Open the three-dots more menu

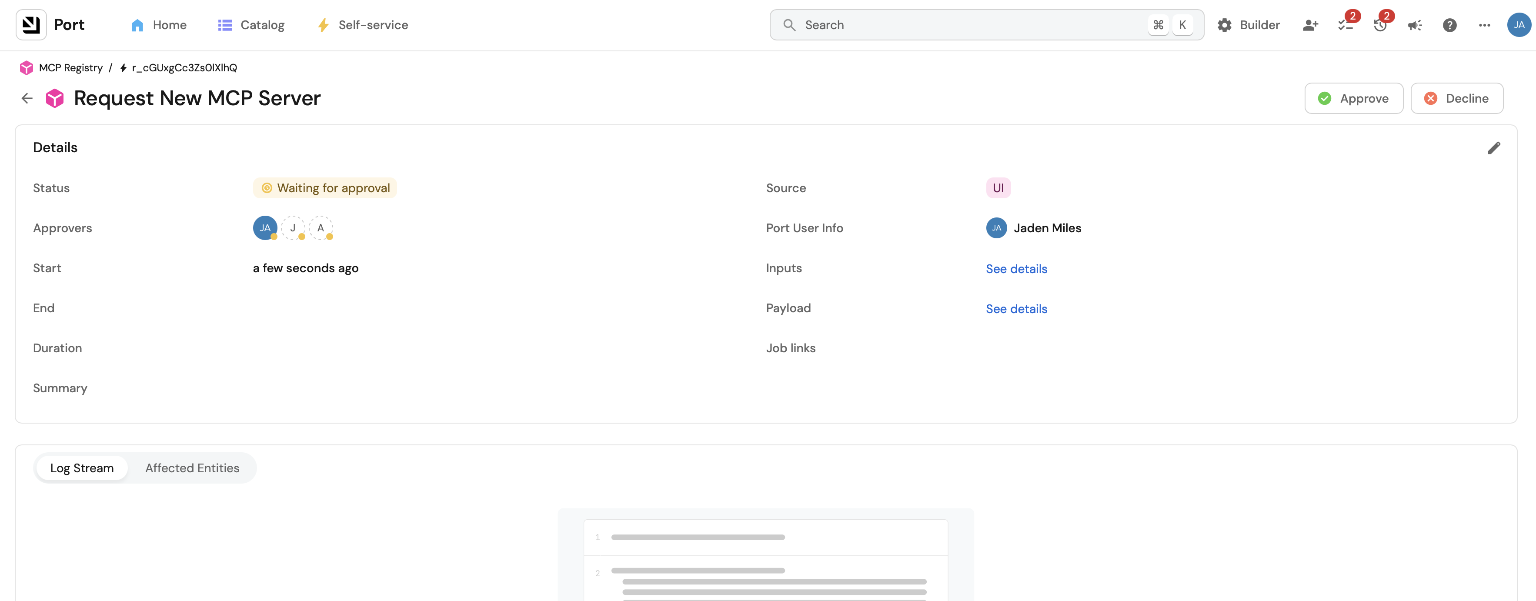(1484, 25)
